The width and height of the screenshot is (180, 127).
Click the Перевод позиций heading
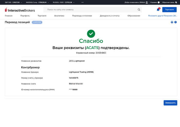17,22
